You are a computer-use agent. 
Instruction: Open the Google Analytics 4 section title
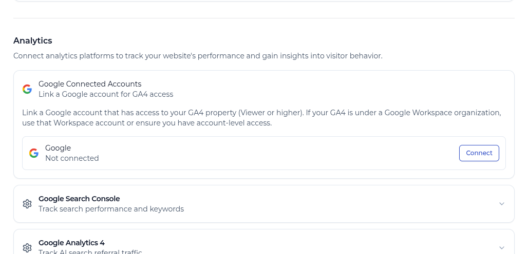71,243
